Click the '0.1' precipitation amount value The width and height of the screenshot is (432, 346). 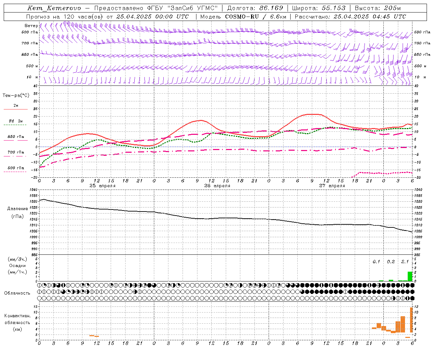tap(376, 262)
